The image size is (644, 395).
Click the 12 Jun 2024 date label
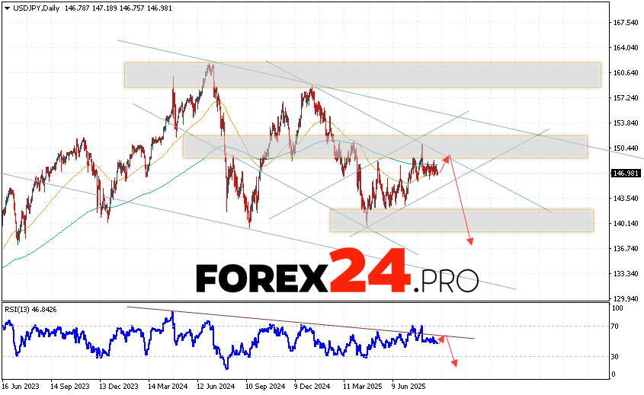point(215,387)
